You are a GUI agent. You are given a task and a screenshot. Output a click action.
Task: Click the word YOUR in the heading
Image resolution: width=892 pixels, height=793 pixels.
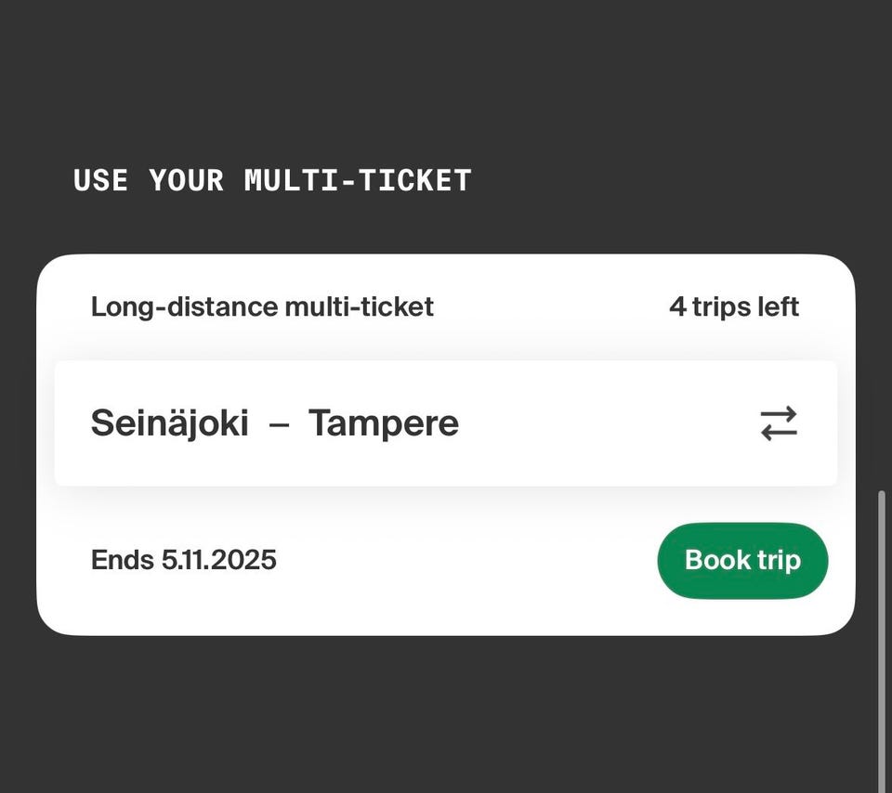tap(186, 180)
